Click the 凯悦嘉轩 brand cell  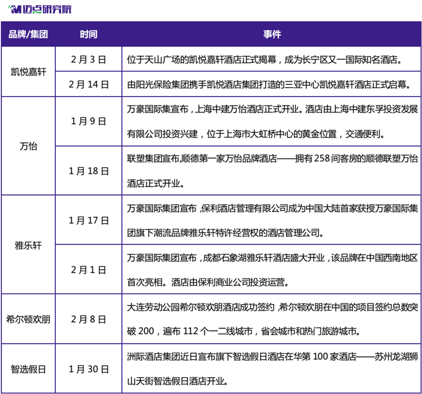point(28,72)
